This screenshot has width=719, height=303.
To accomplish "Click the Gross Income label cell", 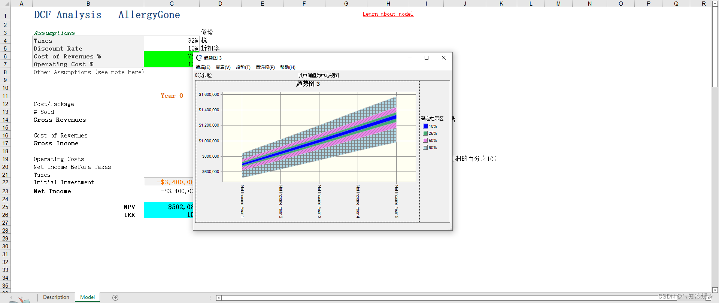I will (56, 143).
